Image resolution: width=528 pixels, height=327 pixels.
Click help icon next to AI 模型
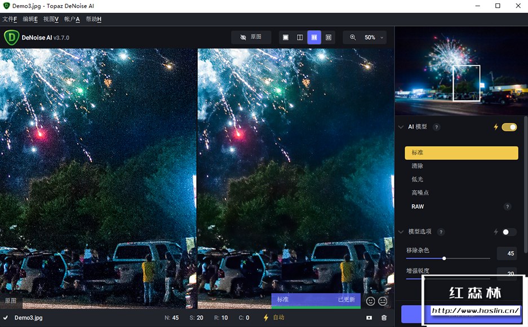click(436, 127)
